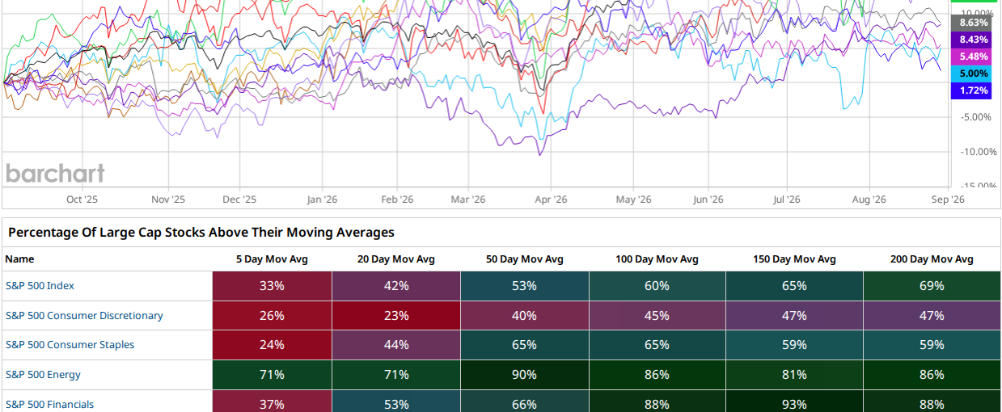Click the 8.43% purple price label
This screenshot has width=1002, height=412.
coord(974,40)
